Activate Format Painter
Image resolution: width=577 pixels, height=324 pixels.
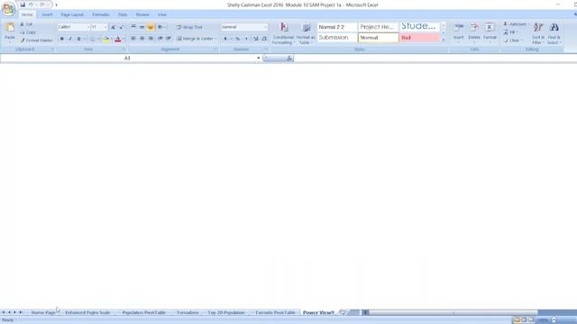(x=37, y=40)
